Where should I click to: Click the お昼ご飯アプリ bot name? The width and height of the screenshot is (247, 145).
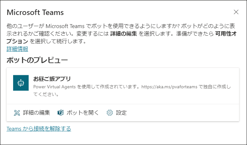(x=52, y=79)
